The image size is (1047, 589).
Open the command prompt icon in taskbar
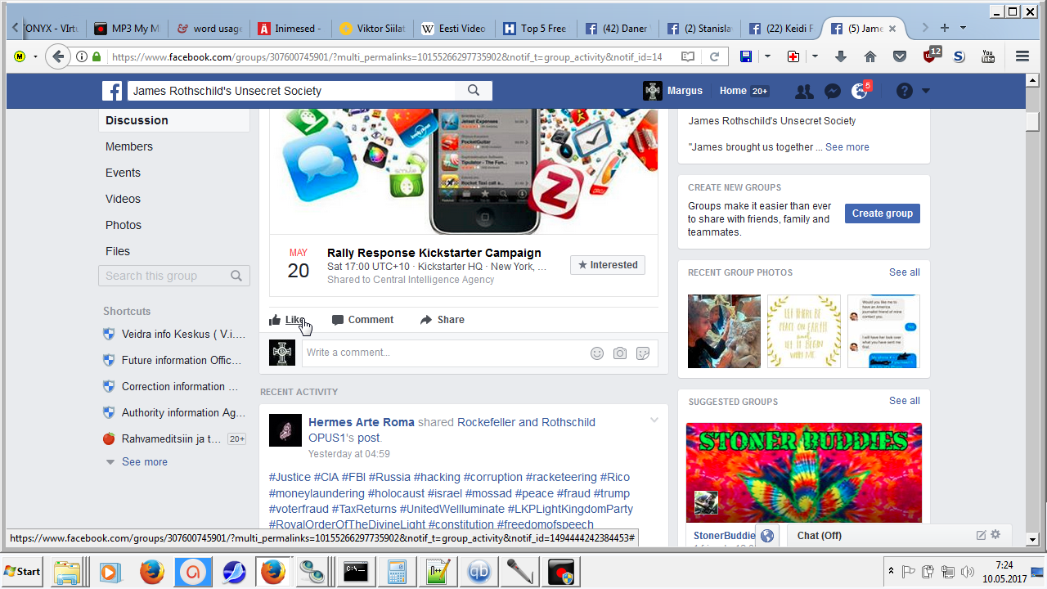355,571
